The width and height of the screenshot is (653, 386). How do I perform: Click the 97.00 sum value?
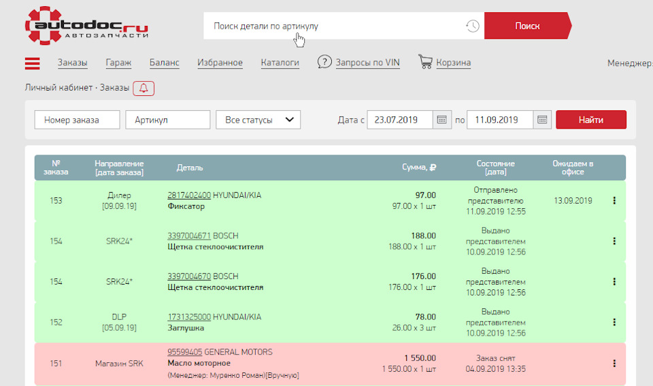pyautogui.click(x=426, y=195)
